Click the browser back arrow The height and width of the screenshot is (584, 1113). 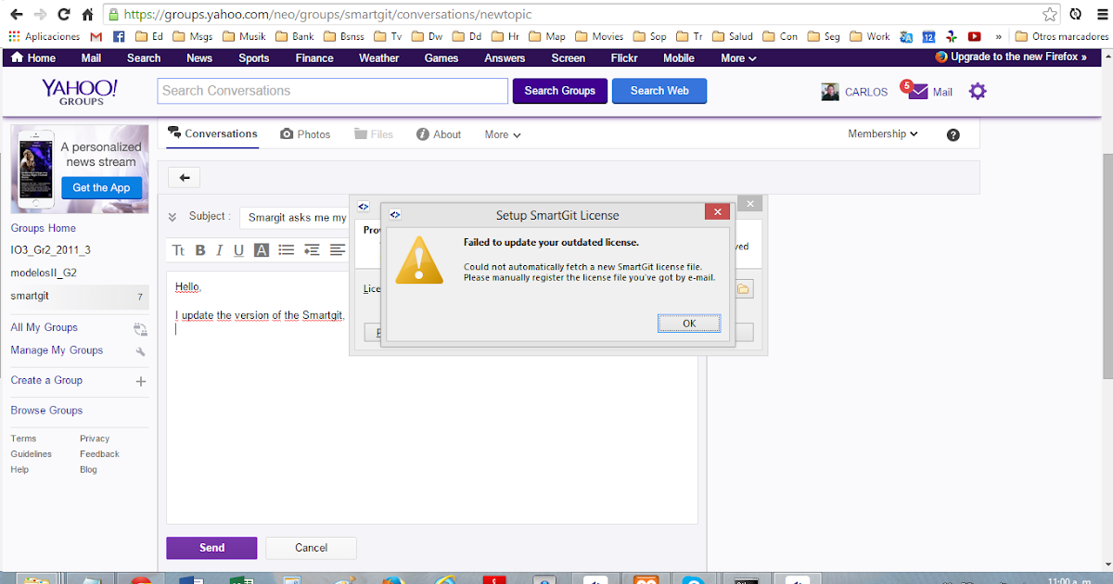tap(16, 15)
